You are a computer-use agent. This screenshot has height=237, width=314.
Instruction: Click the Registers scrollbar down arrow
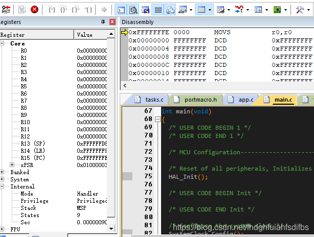pyautogui.click(x=111, y=228)
